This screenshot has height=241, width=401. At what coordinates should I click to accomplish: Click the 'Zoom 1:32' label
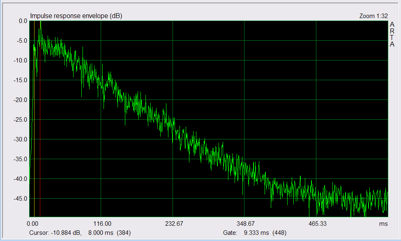point(373,16)
